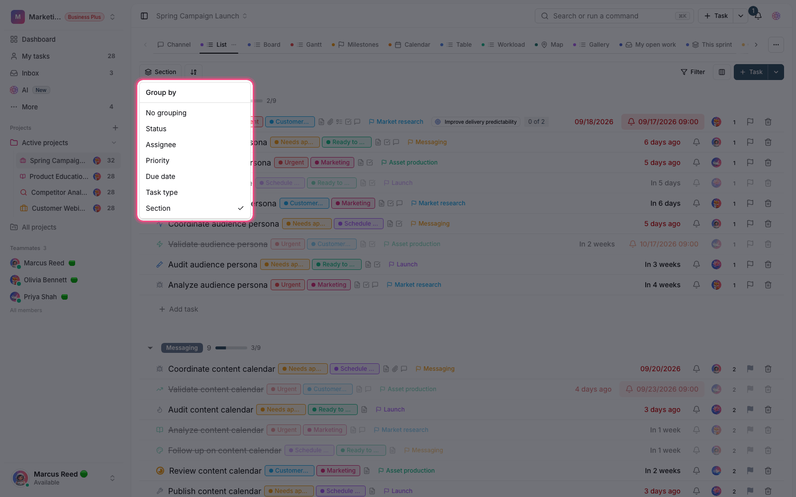Open the Task button dropdown arrow in toolbar
796x497 pixels.
776,72
